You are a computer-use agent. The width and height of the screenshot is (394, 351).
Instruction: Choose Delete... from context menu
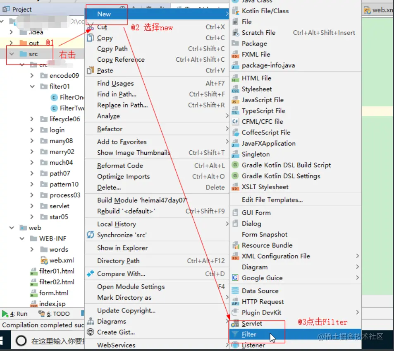point(157,188)
